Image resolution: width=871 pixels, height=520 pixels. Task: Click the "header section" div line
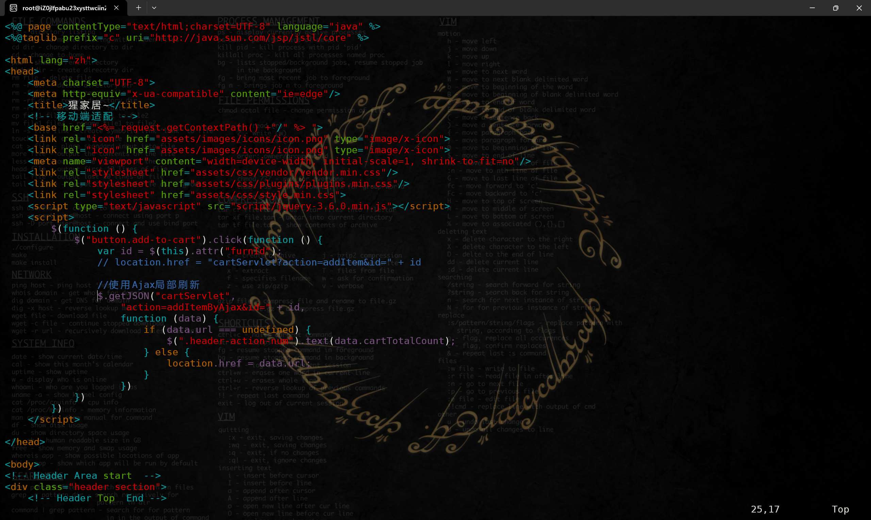point(86,487)
